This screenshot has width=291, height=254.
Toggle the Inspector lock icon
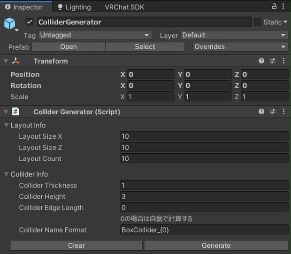tap(274, 7)
